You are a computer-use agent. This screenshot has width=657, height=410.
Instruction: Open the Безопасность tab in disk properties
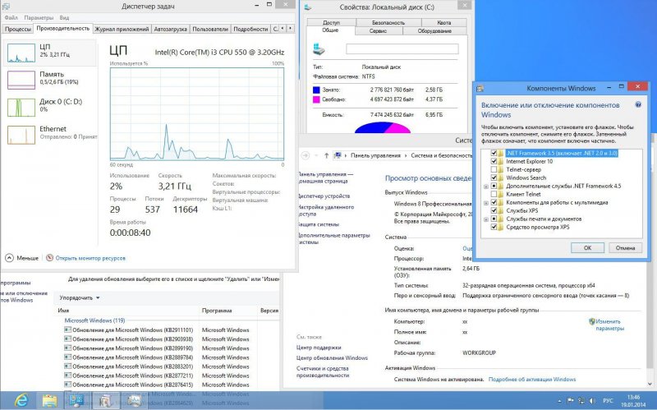pos(388,23)
